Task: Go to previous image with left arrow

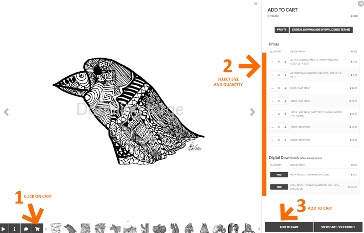Action: (x=6, y=112)
